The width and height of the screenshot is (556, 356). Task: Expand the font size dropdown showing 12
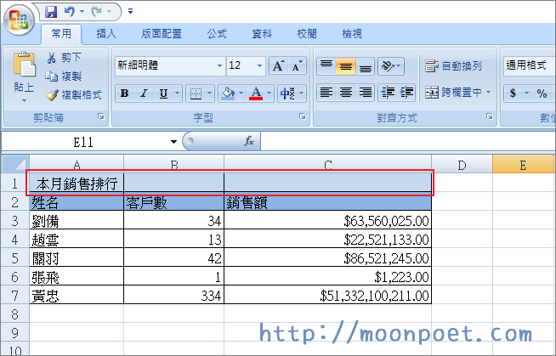pos(259,65)
